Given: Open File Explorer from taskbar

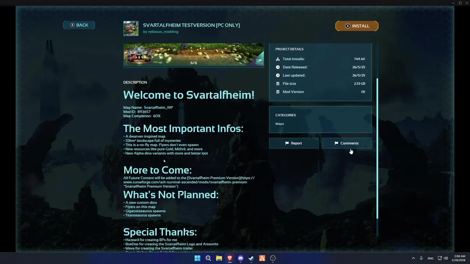Looking at the screenshot, I should [x=219, y=258].
